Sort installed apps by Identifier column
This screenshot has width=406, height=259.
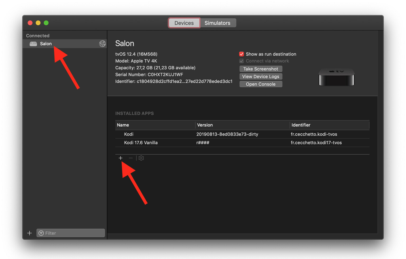(330, 125)
